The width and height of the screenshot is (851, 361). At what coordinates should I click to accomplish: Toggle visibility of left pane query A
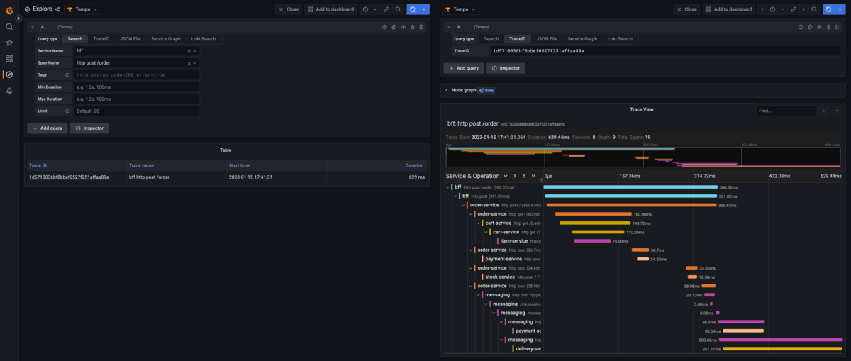[403, 26]
